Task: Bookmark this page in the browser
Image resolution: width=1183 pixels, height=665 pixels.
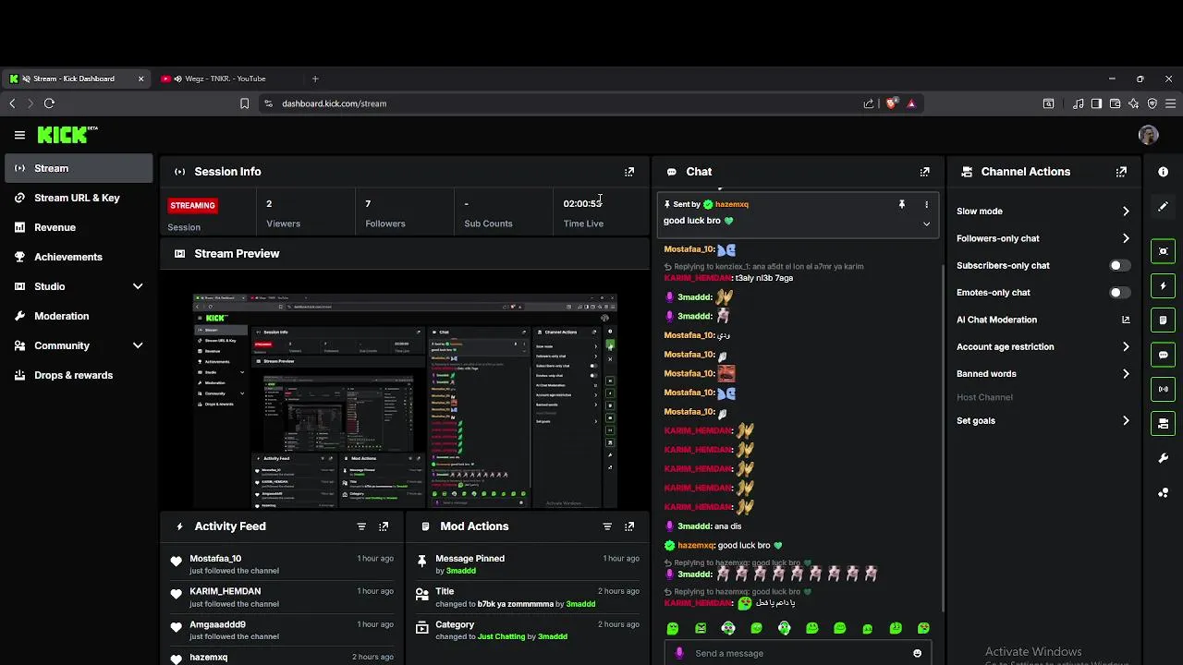Action: coord(244,103)
